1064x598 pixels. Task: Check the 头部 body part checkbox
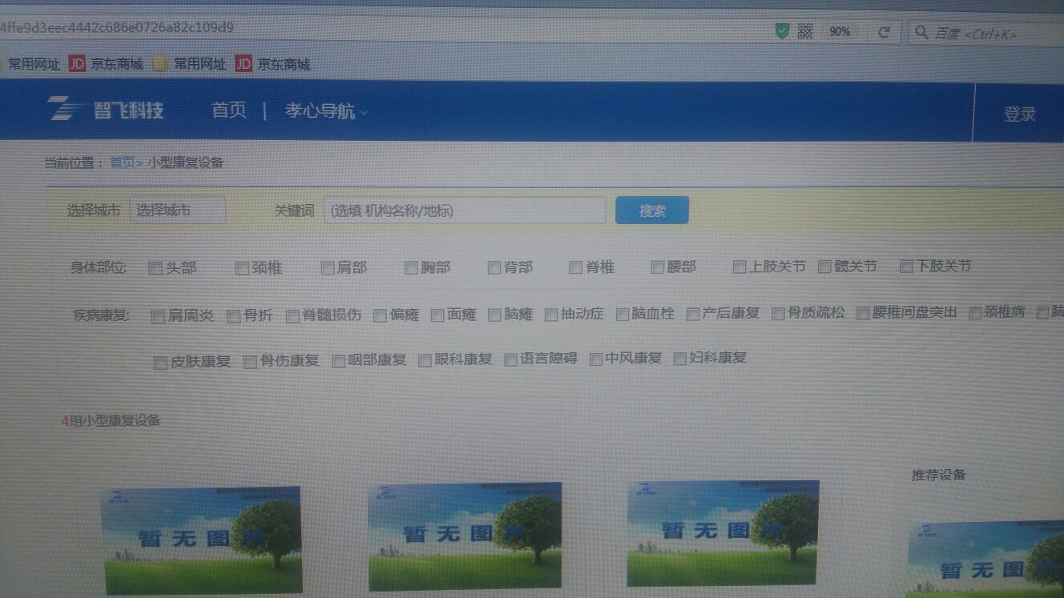(155, 268)
